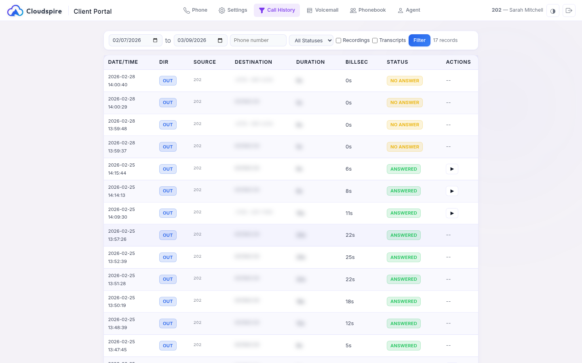Open the Phone tab
The width and height of the screenshot is (582, 363).
[195, 10]
